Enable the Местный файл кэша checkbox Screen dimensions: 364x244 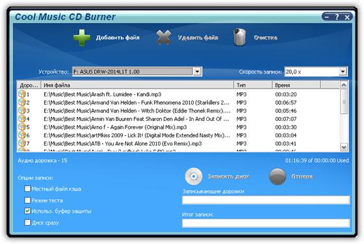(x=27, y=189)
